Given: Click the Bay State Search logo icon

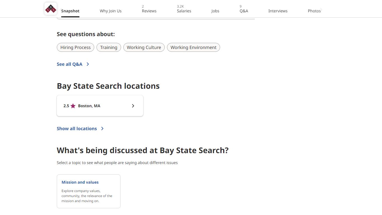Looking at the screenshot, I should tap(51, 9).
